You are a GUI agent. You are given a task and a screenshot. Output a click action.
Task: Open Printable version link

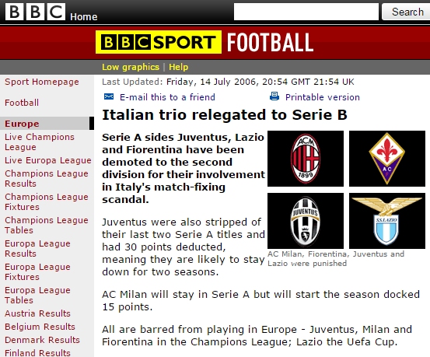coord(323,97)
